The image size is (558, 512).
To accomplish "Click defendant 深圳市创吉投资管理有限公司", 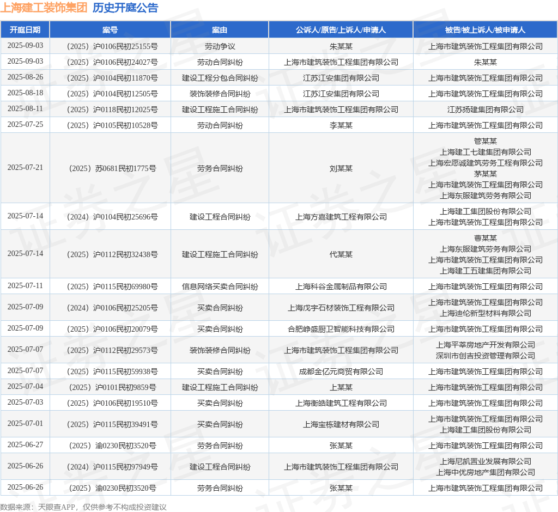I will click(486, 356).
